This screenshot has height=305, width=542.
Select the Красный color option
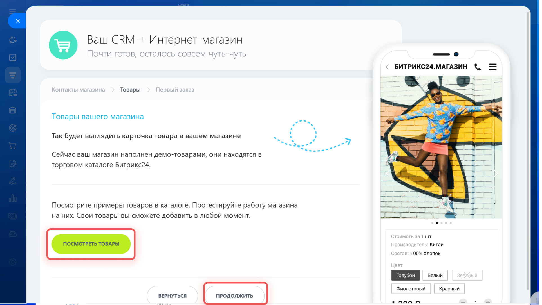[x=449, y=289]
